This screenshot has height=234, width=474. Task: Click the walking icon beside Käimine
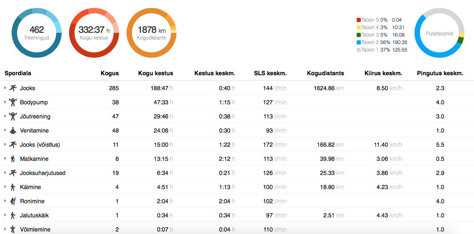13,187
